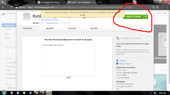Click the Google+ button
Image resolution: width=170 pixels, height=95 pixels.
coord(142,28)
